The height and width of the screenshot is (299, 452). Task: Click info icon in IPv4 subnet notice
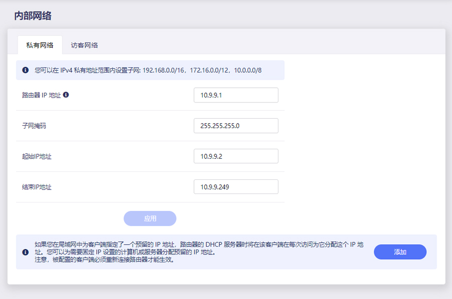click(26, 70)
